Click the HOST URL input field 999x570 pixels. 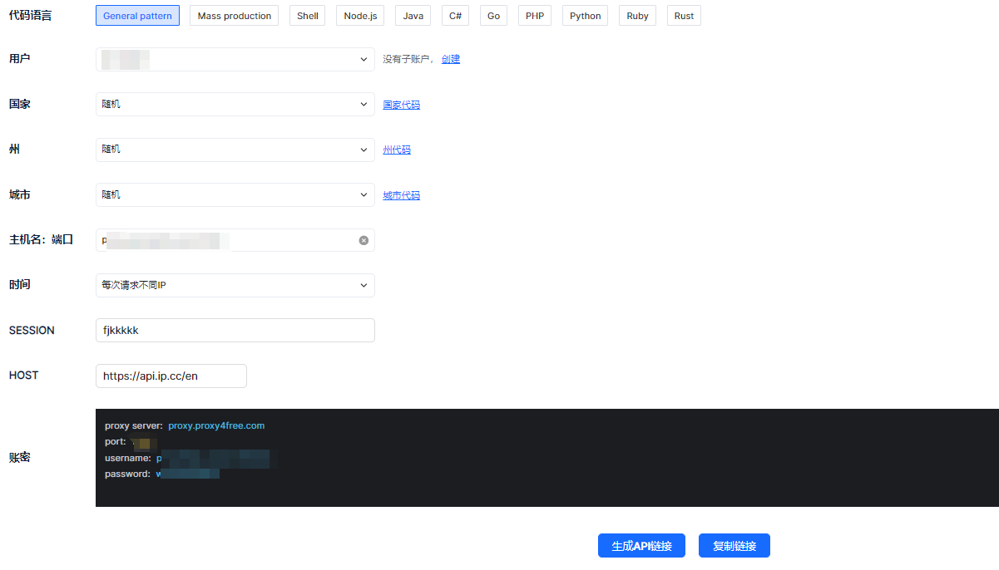tap(171, 376)
